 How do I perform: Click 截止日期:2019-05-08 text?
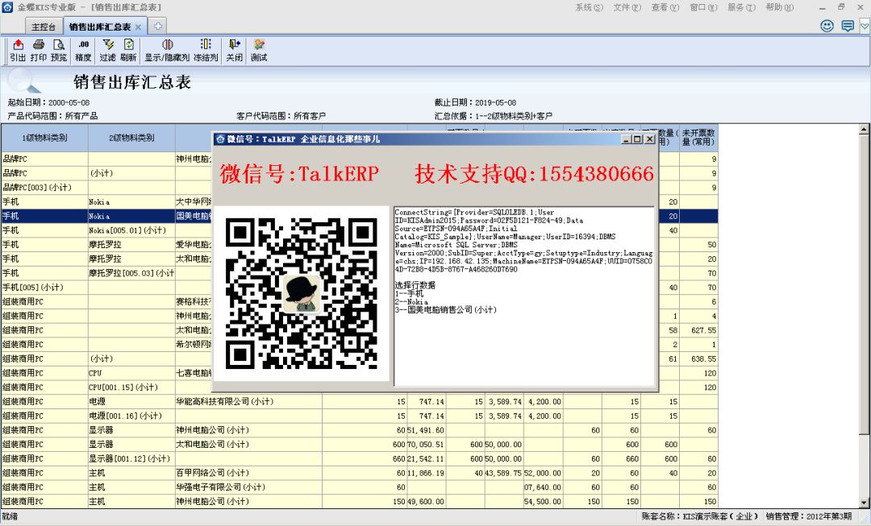pyautogui.click(x=475, y=102)
